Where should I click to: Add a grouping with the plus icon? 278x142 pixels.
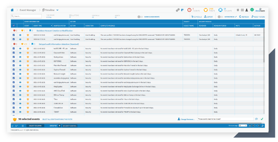coord(59,126)
